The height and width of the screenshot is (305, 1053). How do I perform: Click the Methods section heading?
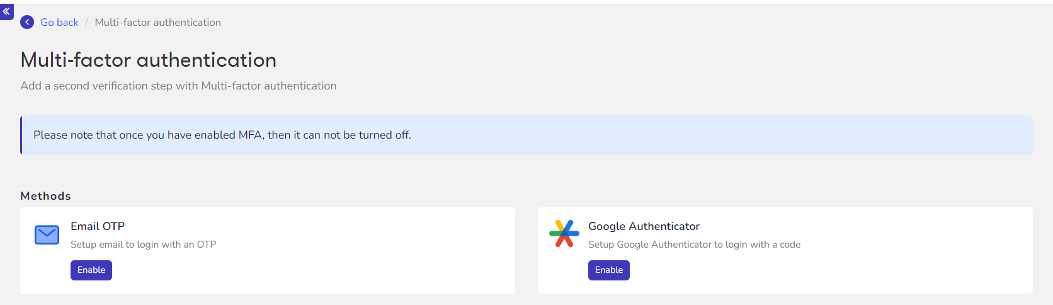click(45, 196)
